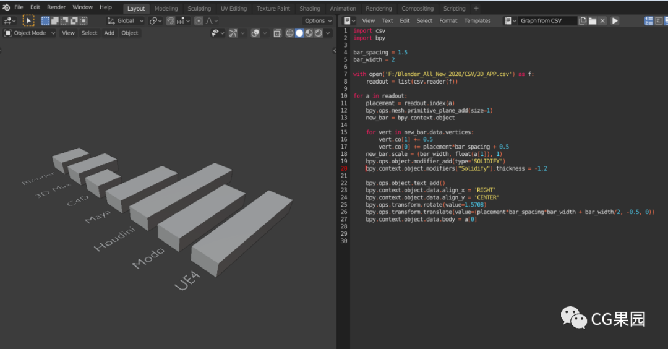The image size is (668, 349).
Task: Open the Templates menu in text editor
Action: click(477, 20)
